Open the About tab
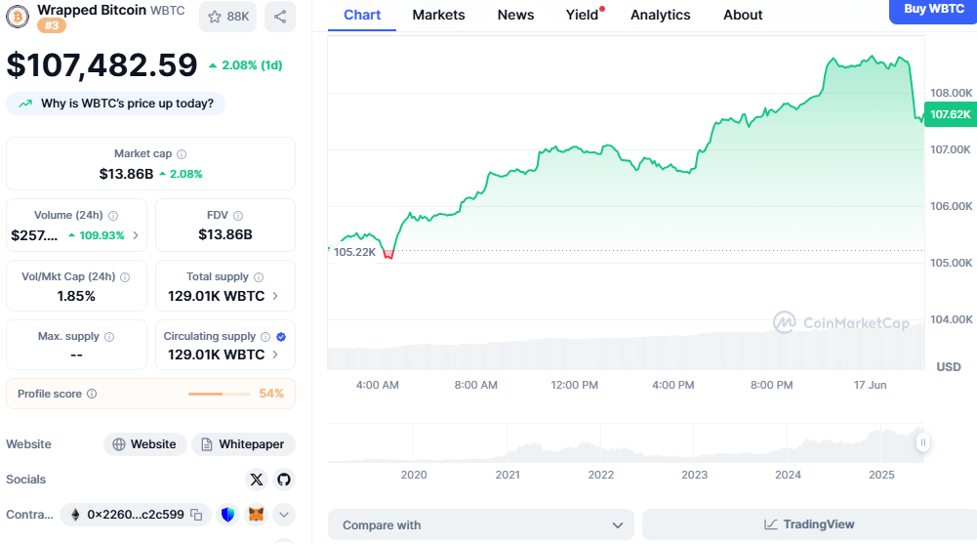 point(743,15)
